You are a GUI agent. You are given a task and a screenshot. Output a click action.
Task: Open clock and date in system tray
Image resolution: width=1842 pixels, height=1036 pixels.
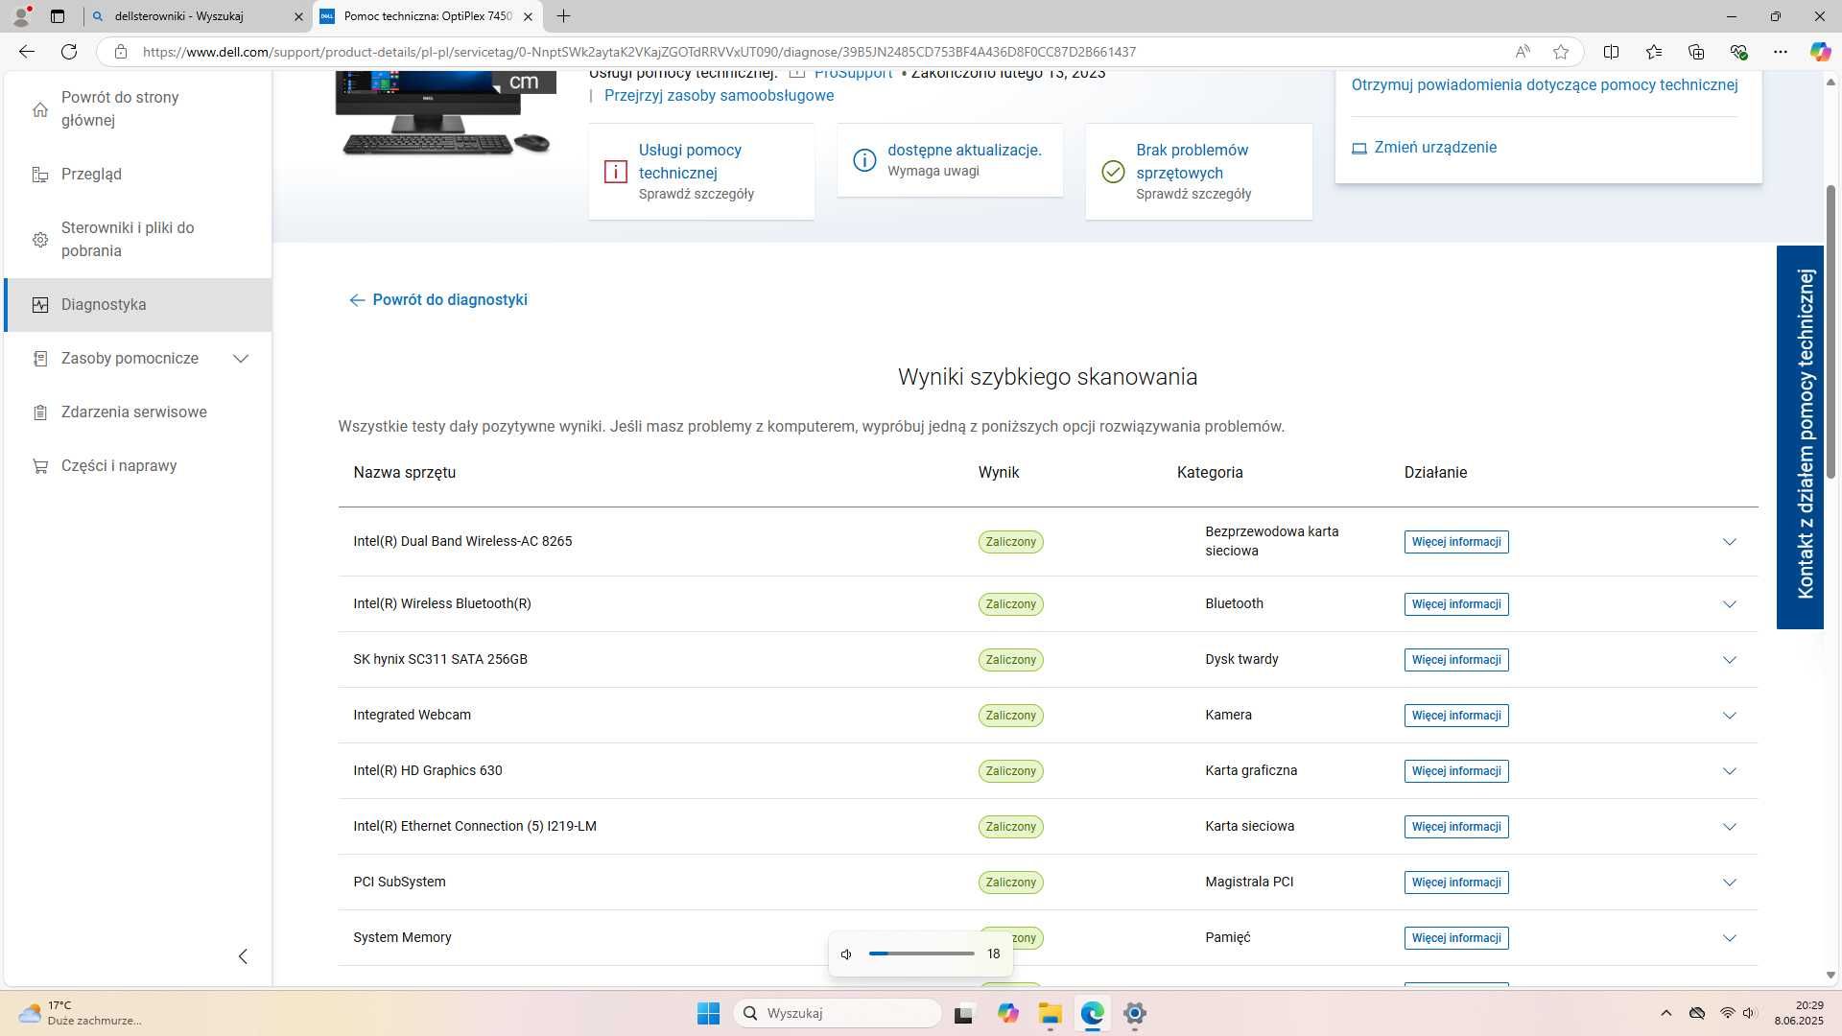[x=1798, y=1013]
